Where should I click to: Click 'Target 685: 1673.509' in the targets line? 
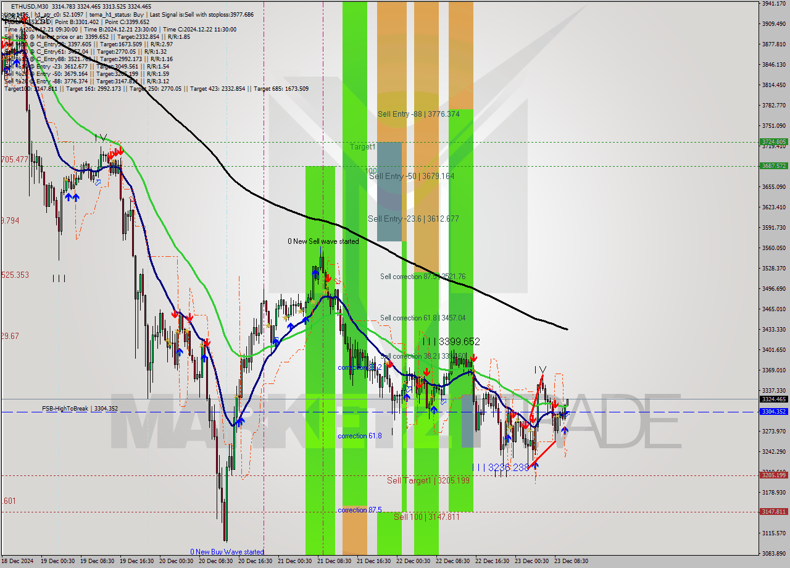click(281, 88)
